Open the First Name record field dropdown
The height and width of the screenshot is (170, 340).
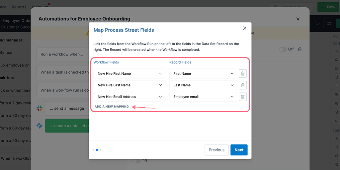(x=203, y=73)
